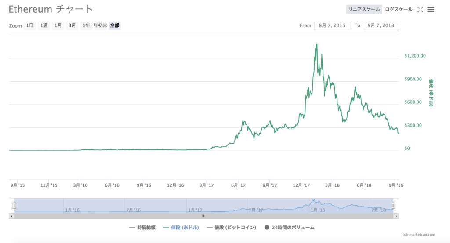Switch to ログスケール log scale

[399, 9]
